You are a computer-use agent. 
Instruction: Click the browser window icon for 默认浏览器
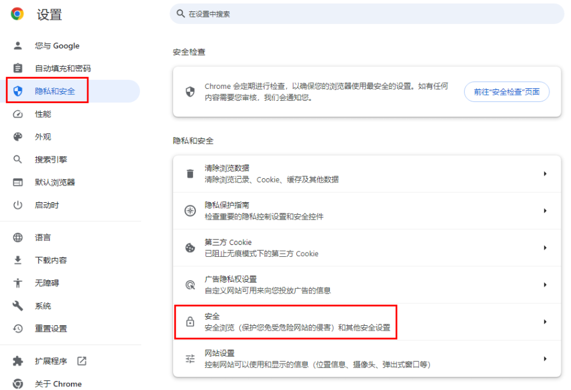tap(17, 182)
